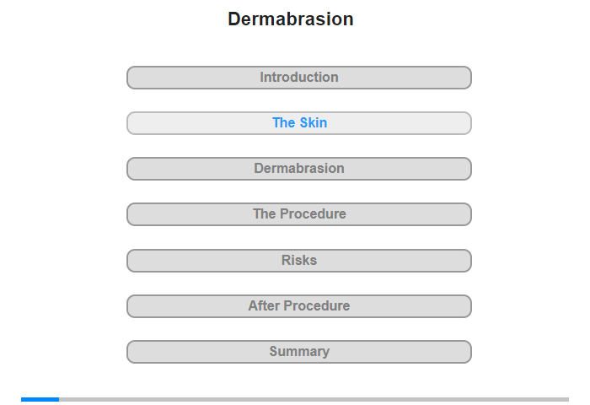Open the Introduction section

[x=298, y=78]
